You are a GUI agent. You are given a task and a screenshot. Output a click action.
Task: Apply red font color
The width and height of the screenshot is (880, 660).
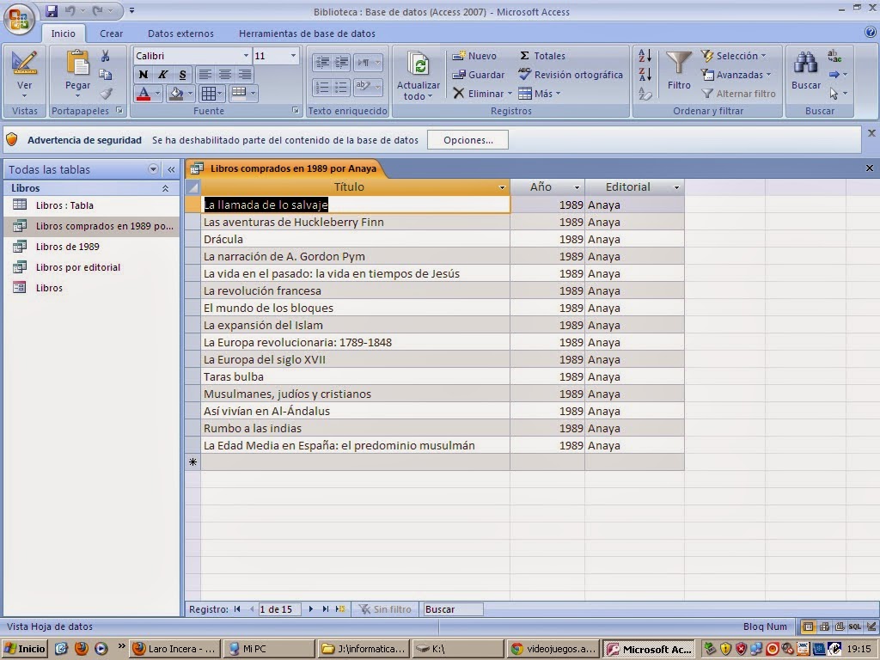coord(144,93)
